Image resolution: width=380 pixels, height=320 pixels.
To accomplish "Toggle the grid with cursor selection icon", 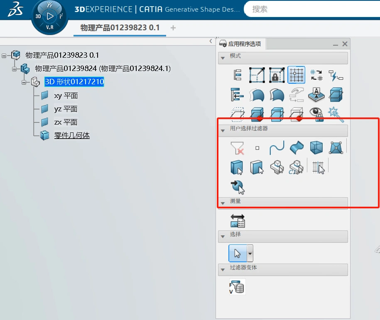I will click(318, 167).
